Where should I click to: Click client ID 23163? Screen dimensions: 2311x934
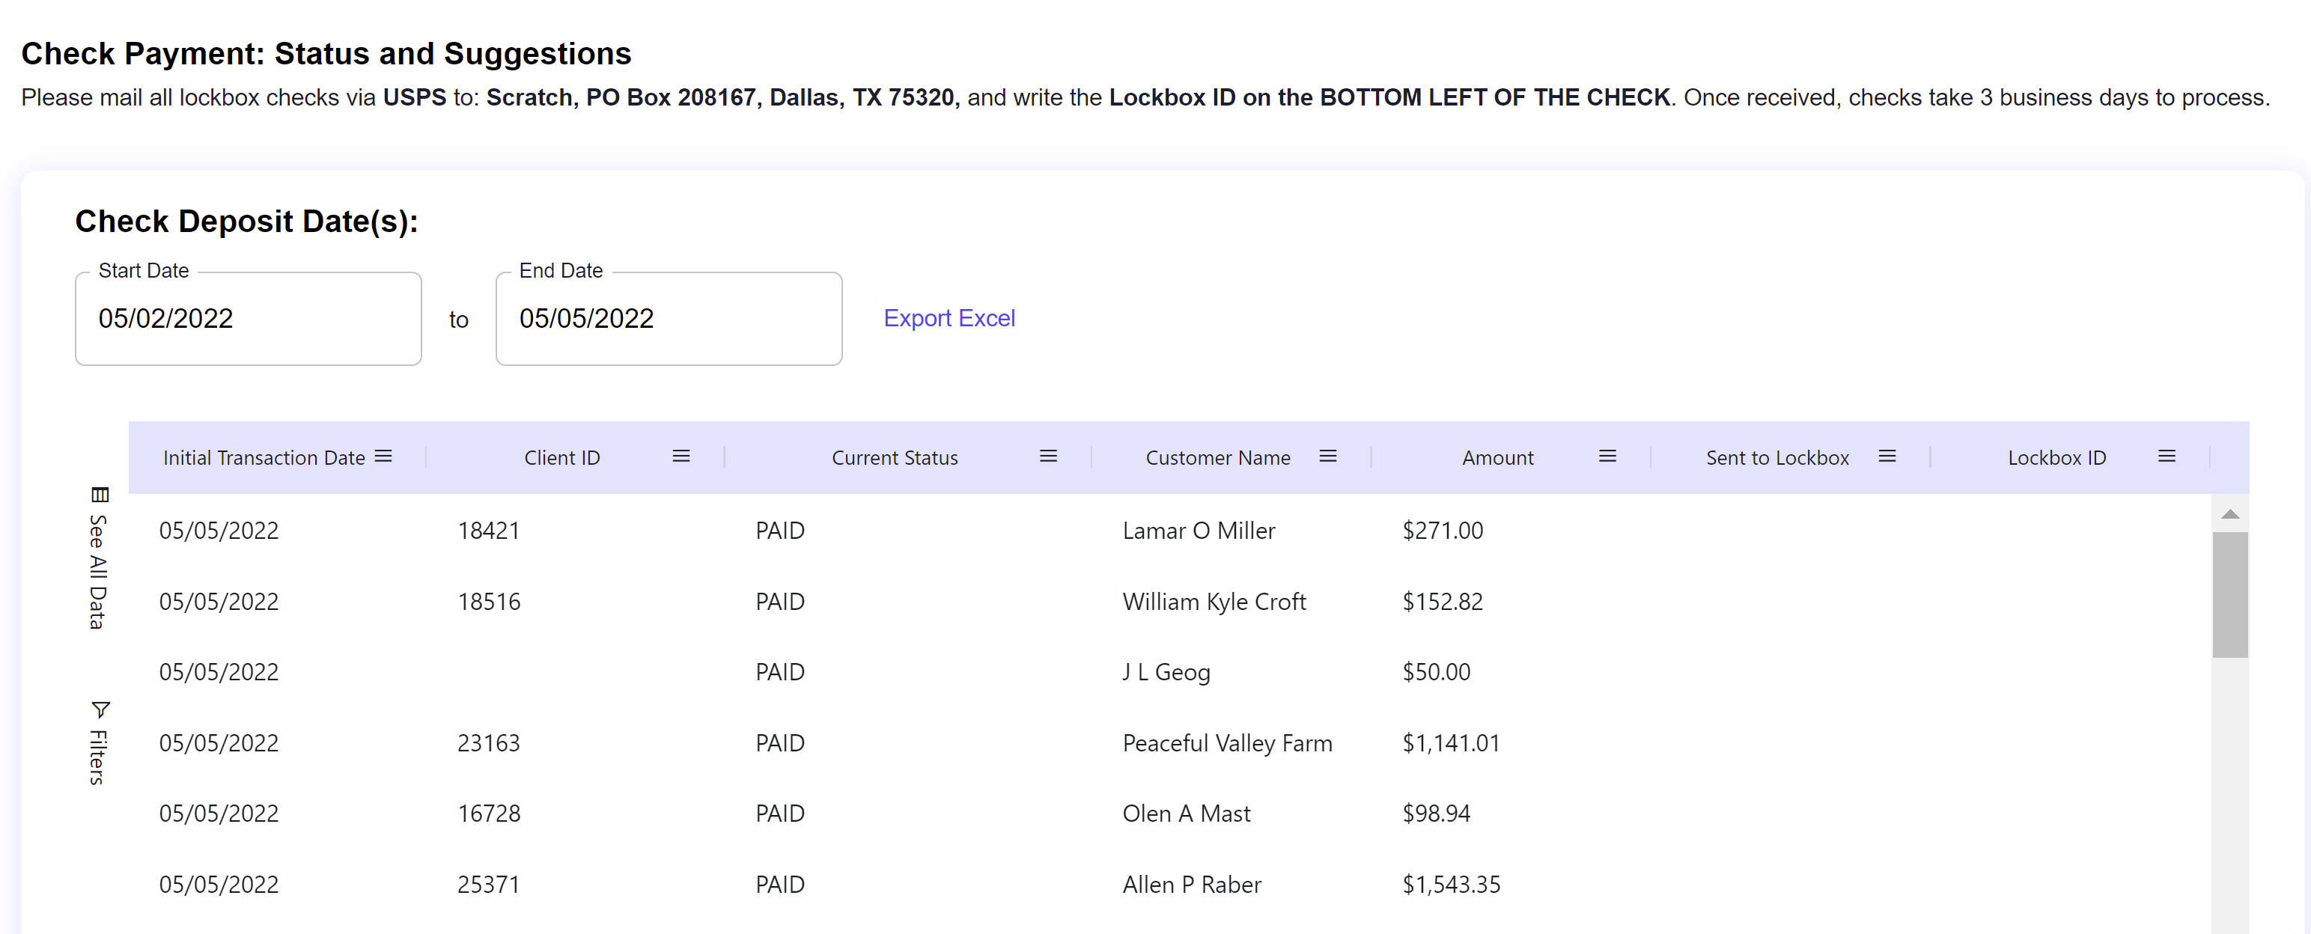coord(489,743)
